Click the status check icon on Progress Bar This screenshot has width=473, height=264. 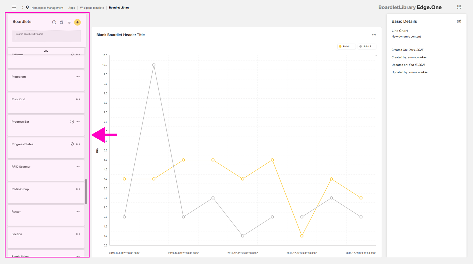click(x=72, y=122)
